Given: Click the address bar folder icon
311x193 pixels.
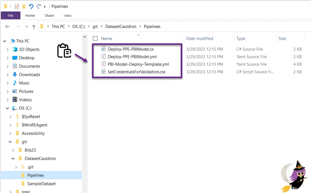Looking at the screenshot, I should [x=42, y=26].
